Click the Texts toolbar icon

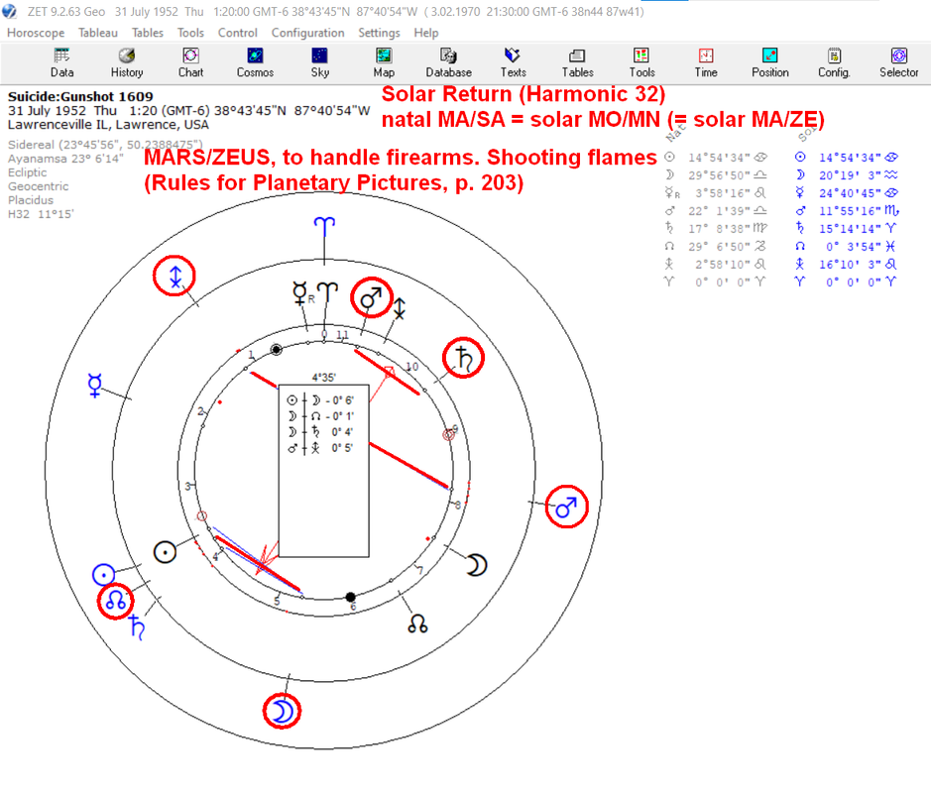point(513,62)
